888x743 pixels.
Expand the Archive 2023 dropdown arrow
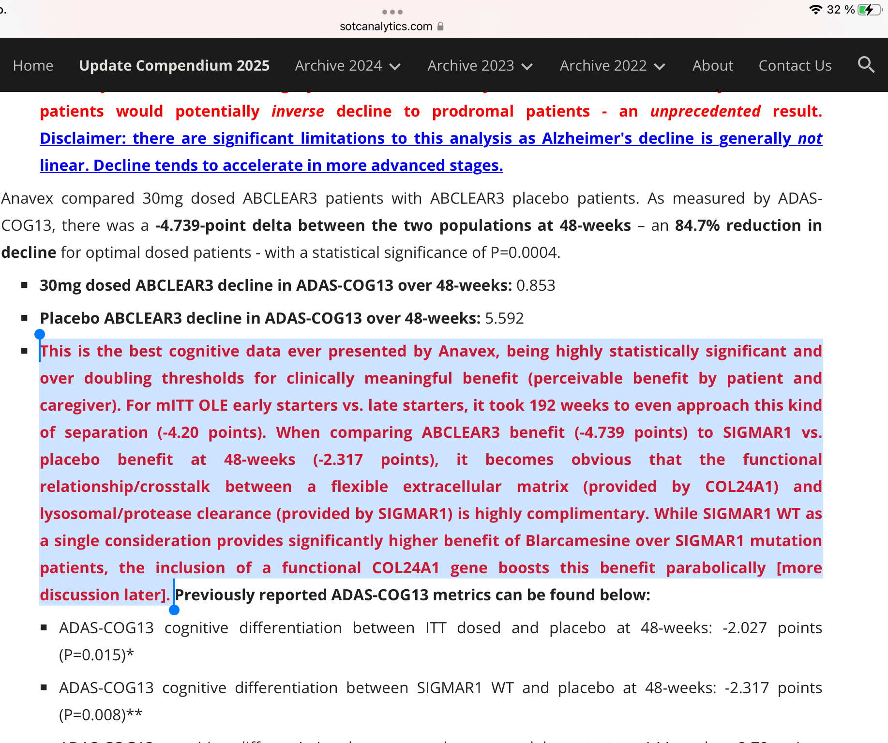click(x=527, y=66)
